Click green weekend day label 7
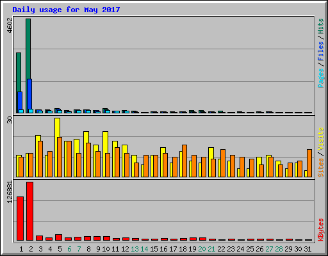The height and width of the screenshot is (256, 328). click(x=79, y=249)
